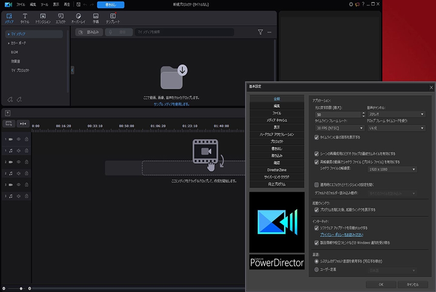The image size is (436, 292).
Task: Lock video track 1
Action: [26, 139]
